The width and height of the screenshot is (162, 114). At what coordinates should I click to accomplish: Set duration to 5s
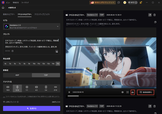click(x=10, y=64)
